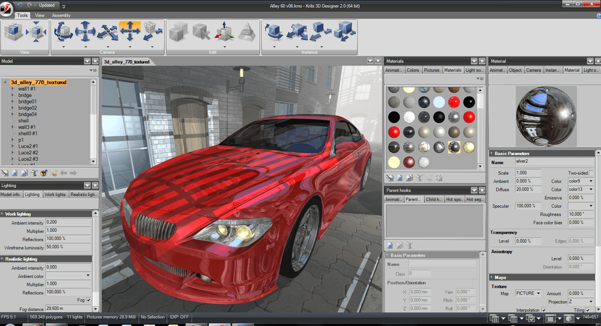The height and width of the screenshot is (326, 601).
Task: Click the fit-to-view cube with arrows icon
Action: tap(37, 31)
